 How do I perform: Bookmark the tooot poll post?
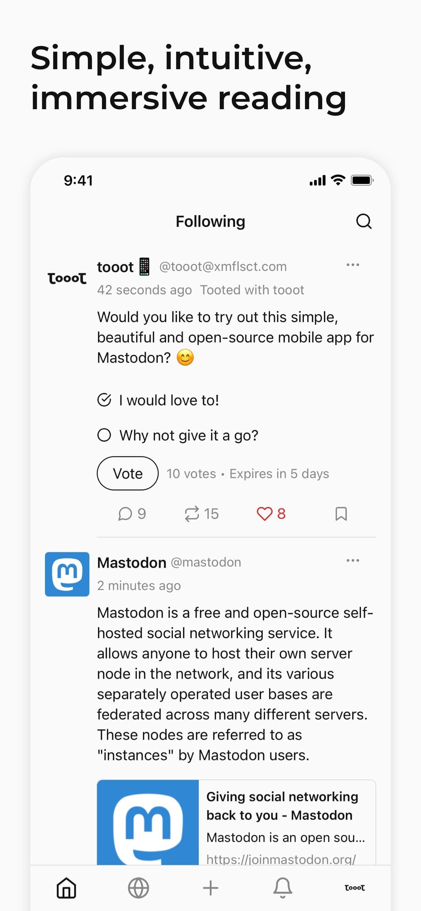point(341,514)
